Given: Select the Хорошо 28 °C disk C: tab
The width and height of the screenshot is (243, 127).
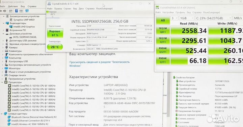Looking at the screenshot, I should [52, 14].
